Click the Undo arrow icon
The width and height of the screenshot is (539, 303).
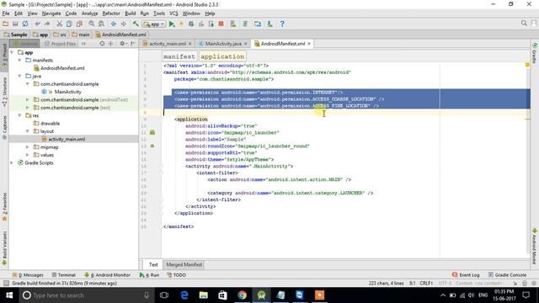(x=37, y=24)
